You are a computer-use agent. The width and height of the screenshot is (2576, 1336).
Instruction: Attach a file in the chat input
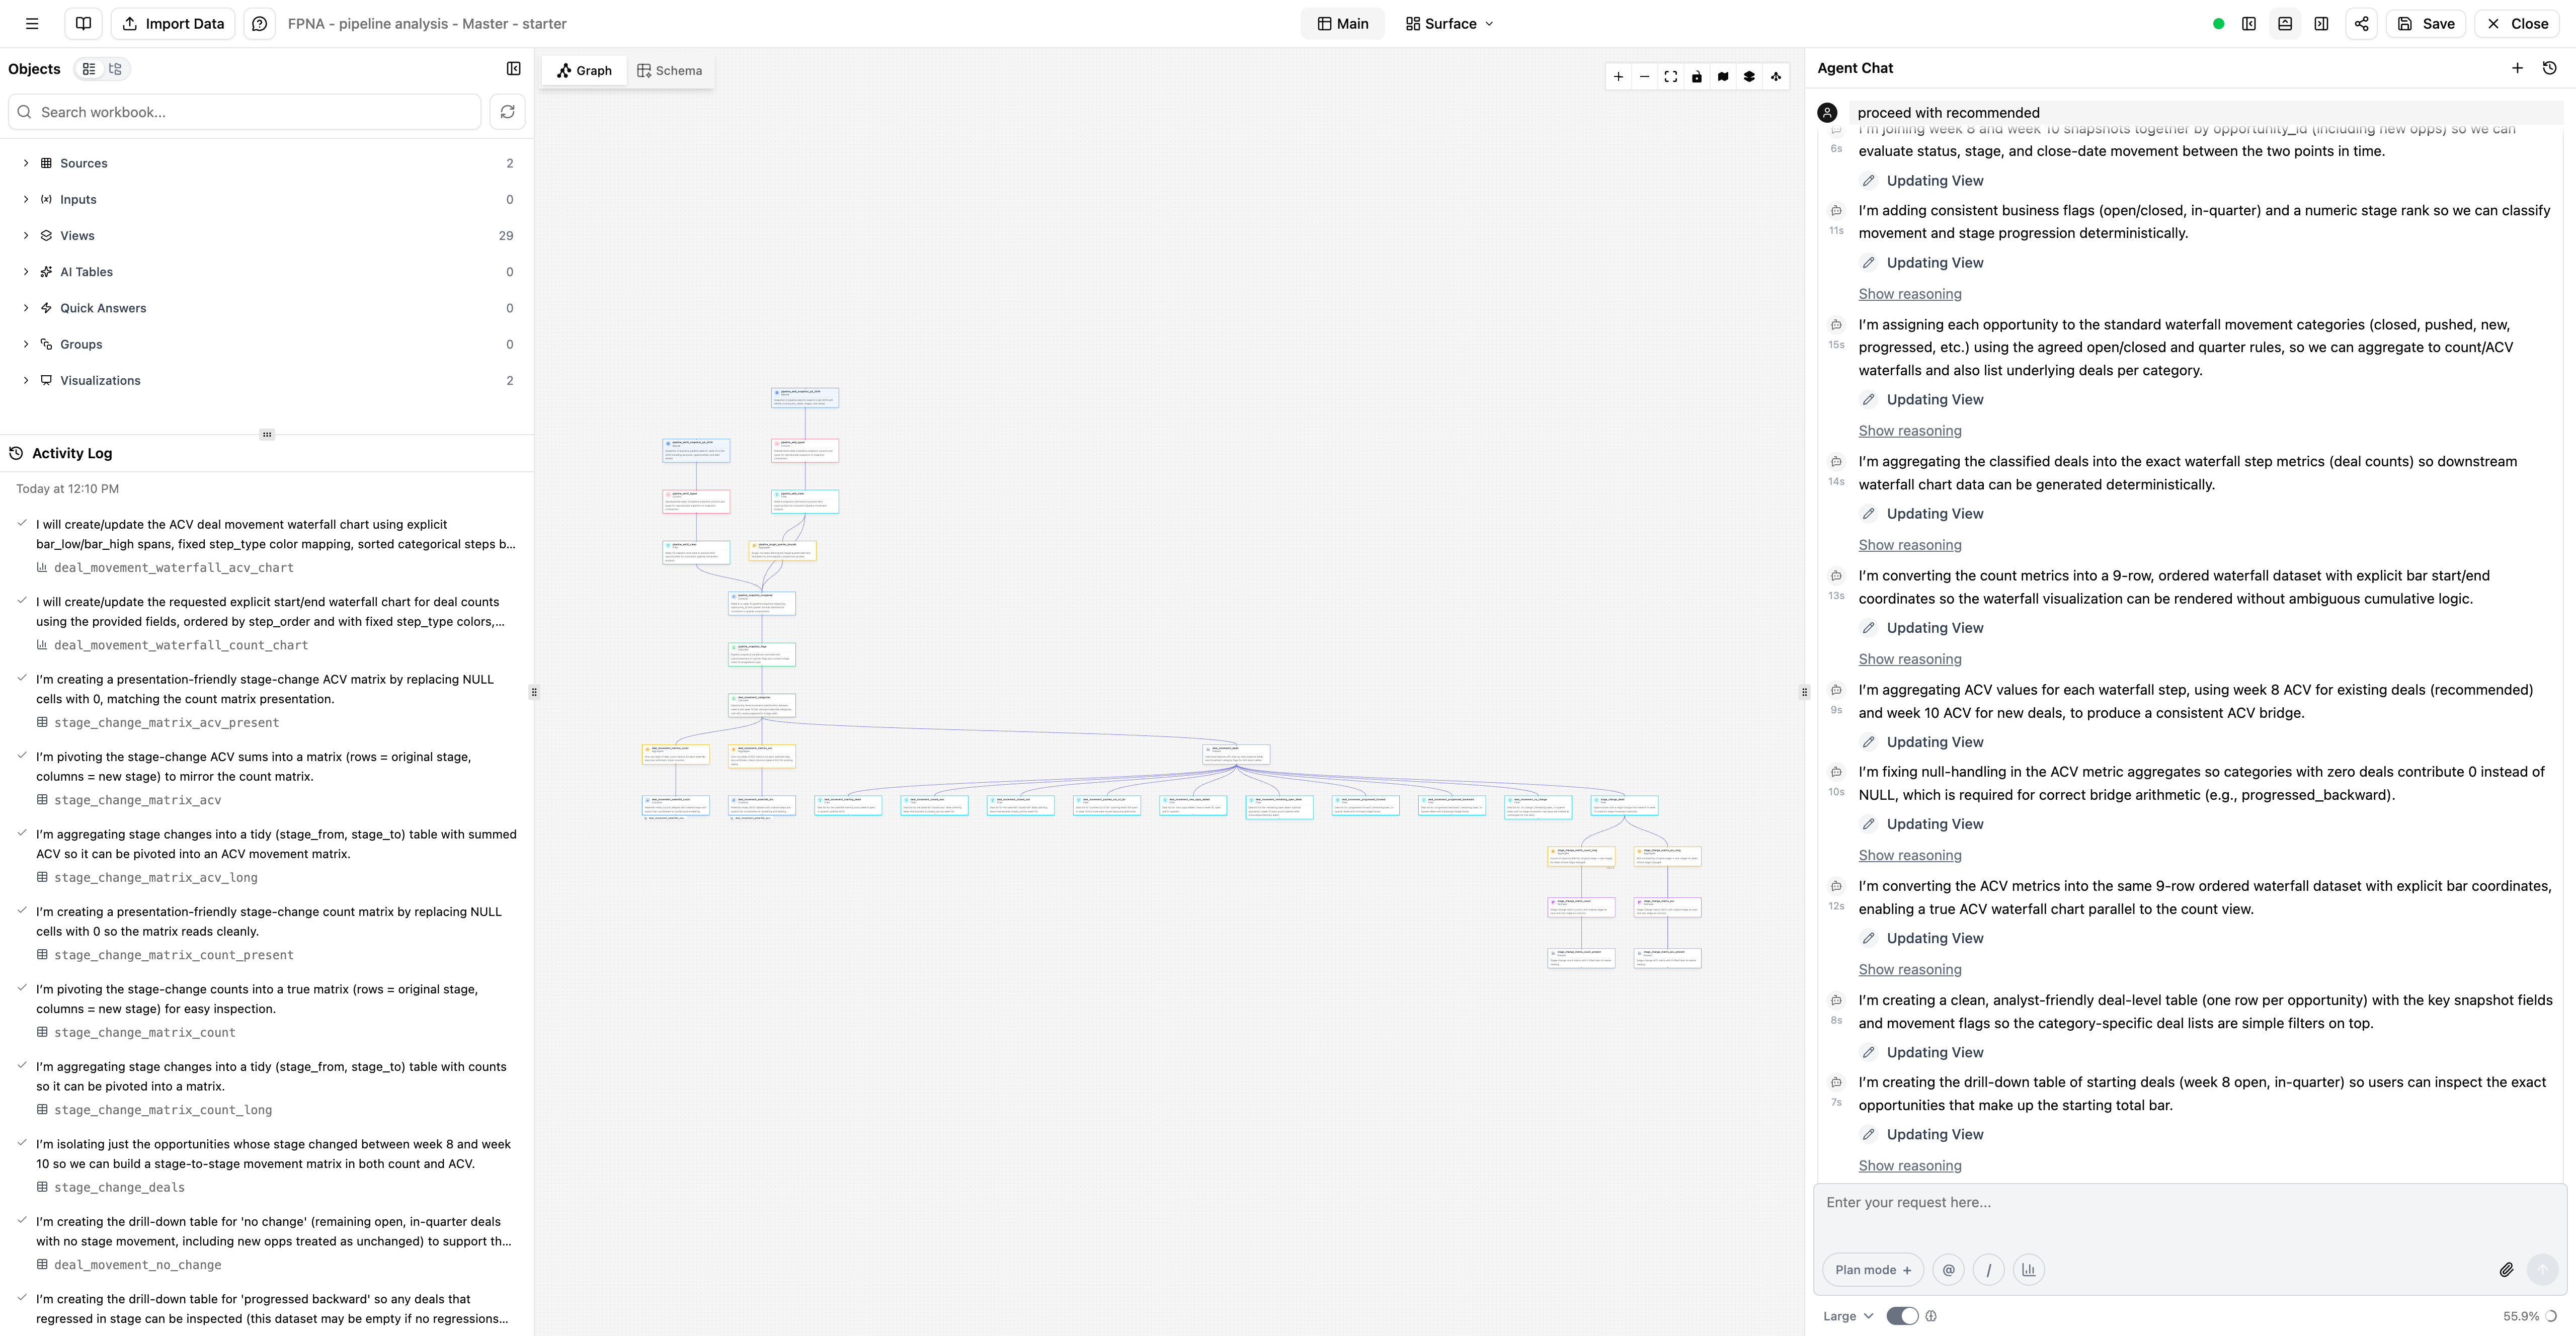[x=2507, y=1269]
